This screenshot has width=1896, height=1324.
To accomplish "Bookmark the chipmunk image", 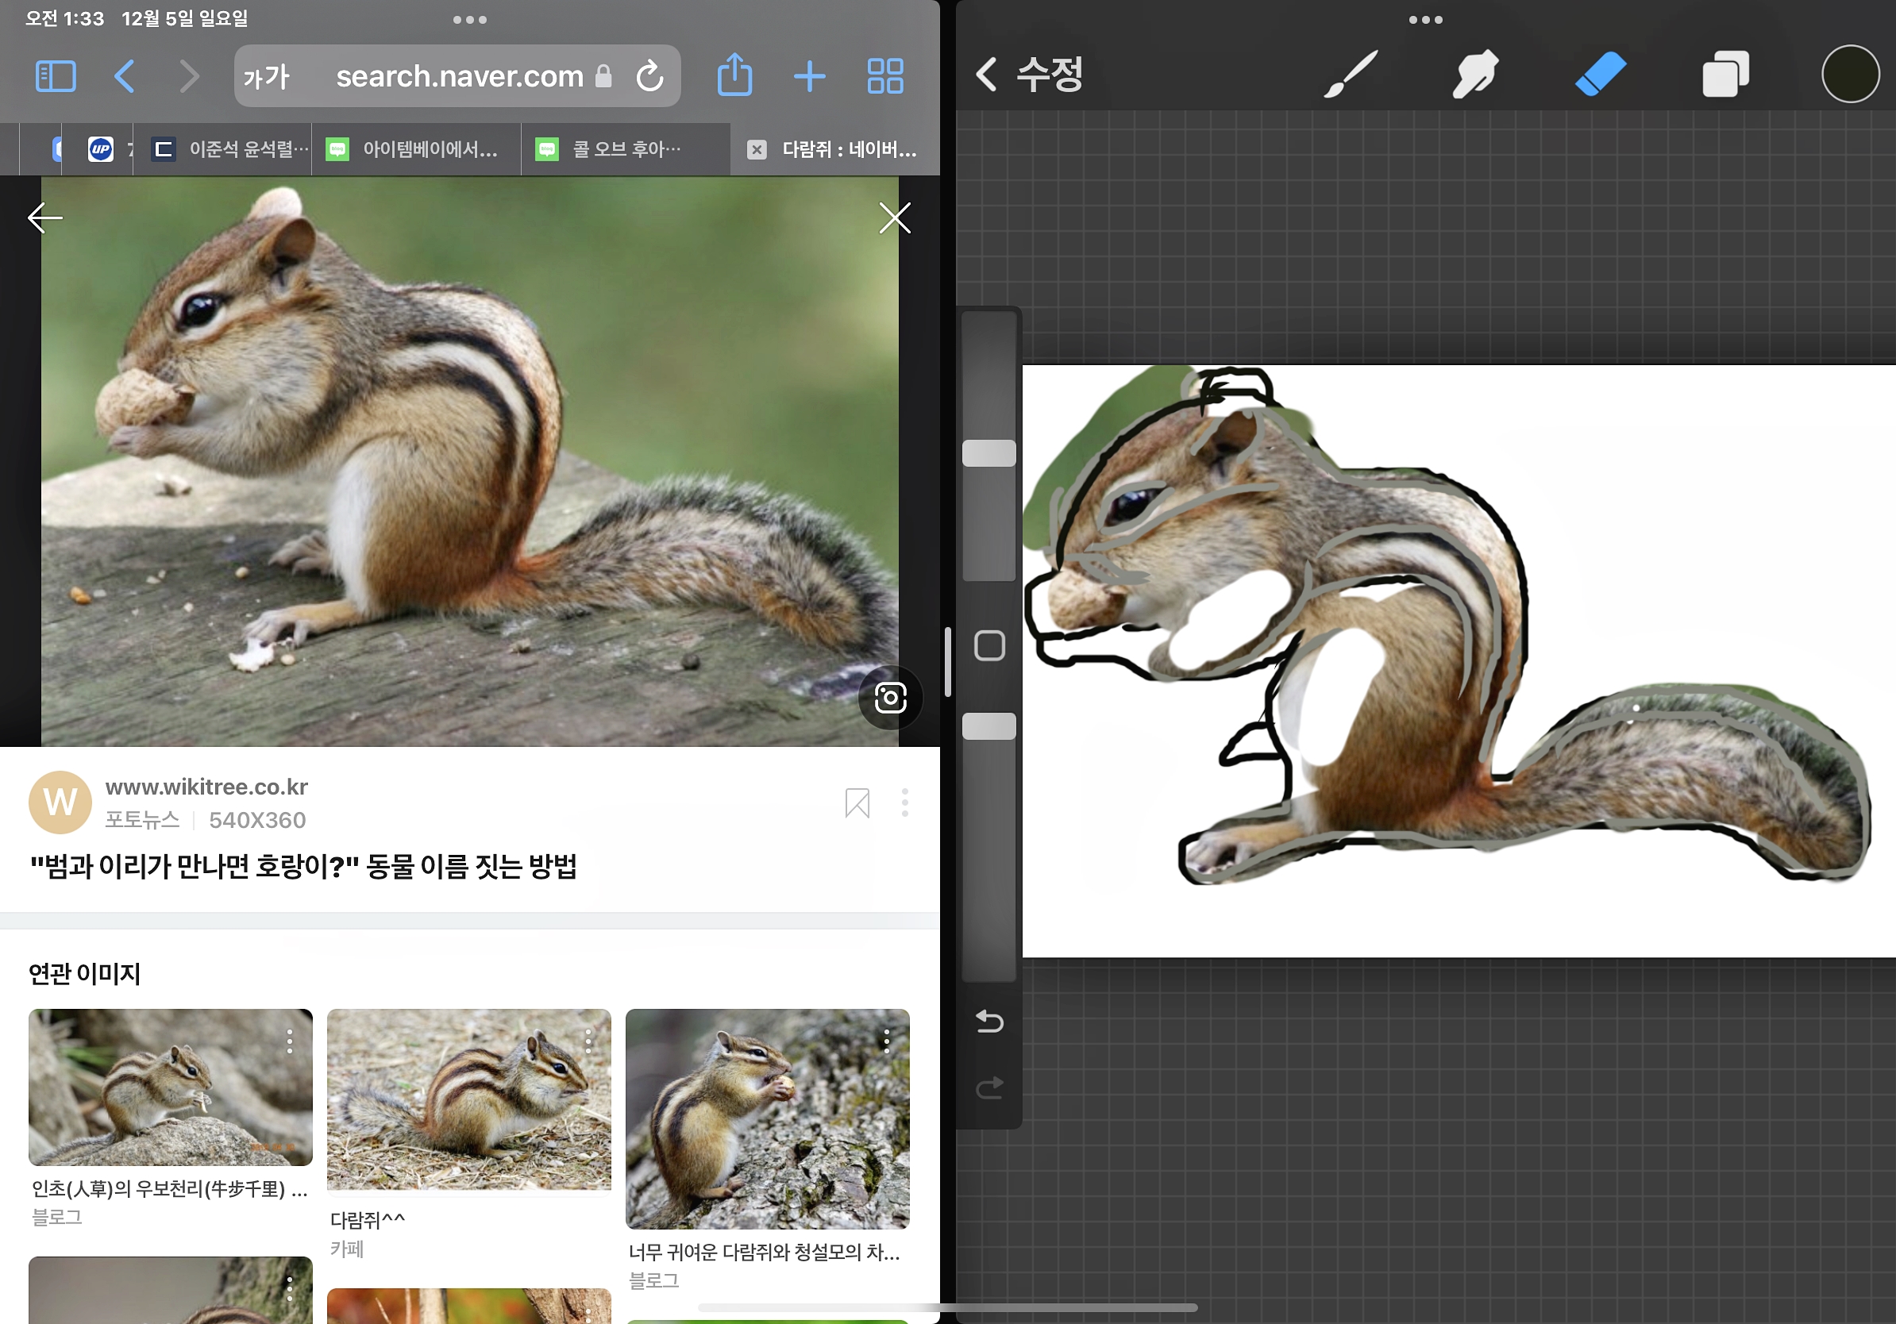I will (x=857, y=802).
